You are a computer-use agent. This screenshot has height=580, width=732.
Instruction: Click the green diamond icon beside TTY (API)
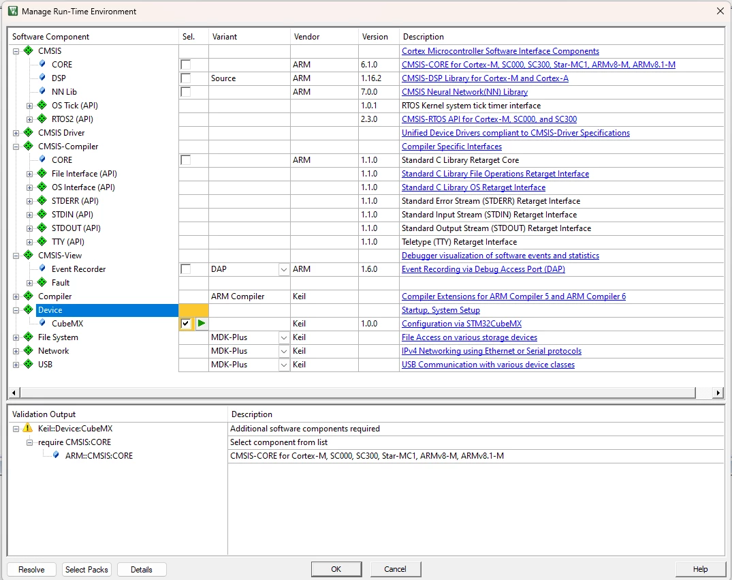tap(42, 241)
